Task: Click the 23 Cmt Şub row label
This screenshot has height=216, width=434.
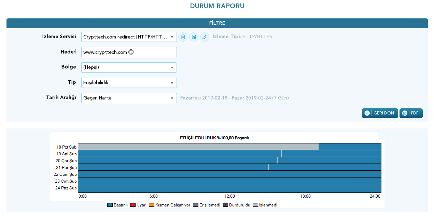Action: (x=66, y=181)
